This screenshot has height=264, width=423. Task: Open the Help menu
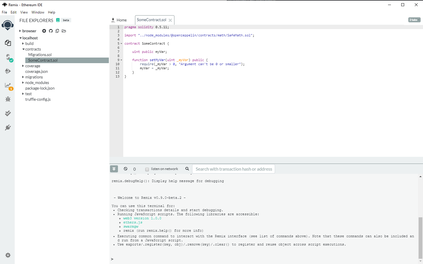pos(52,12)
